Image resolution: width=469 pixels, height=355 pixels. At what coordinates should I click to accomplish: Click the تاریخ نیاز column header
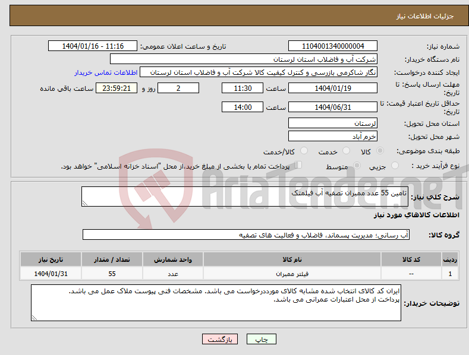(51, 259)
